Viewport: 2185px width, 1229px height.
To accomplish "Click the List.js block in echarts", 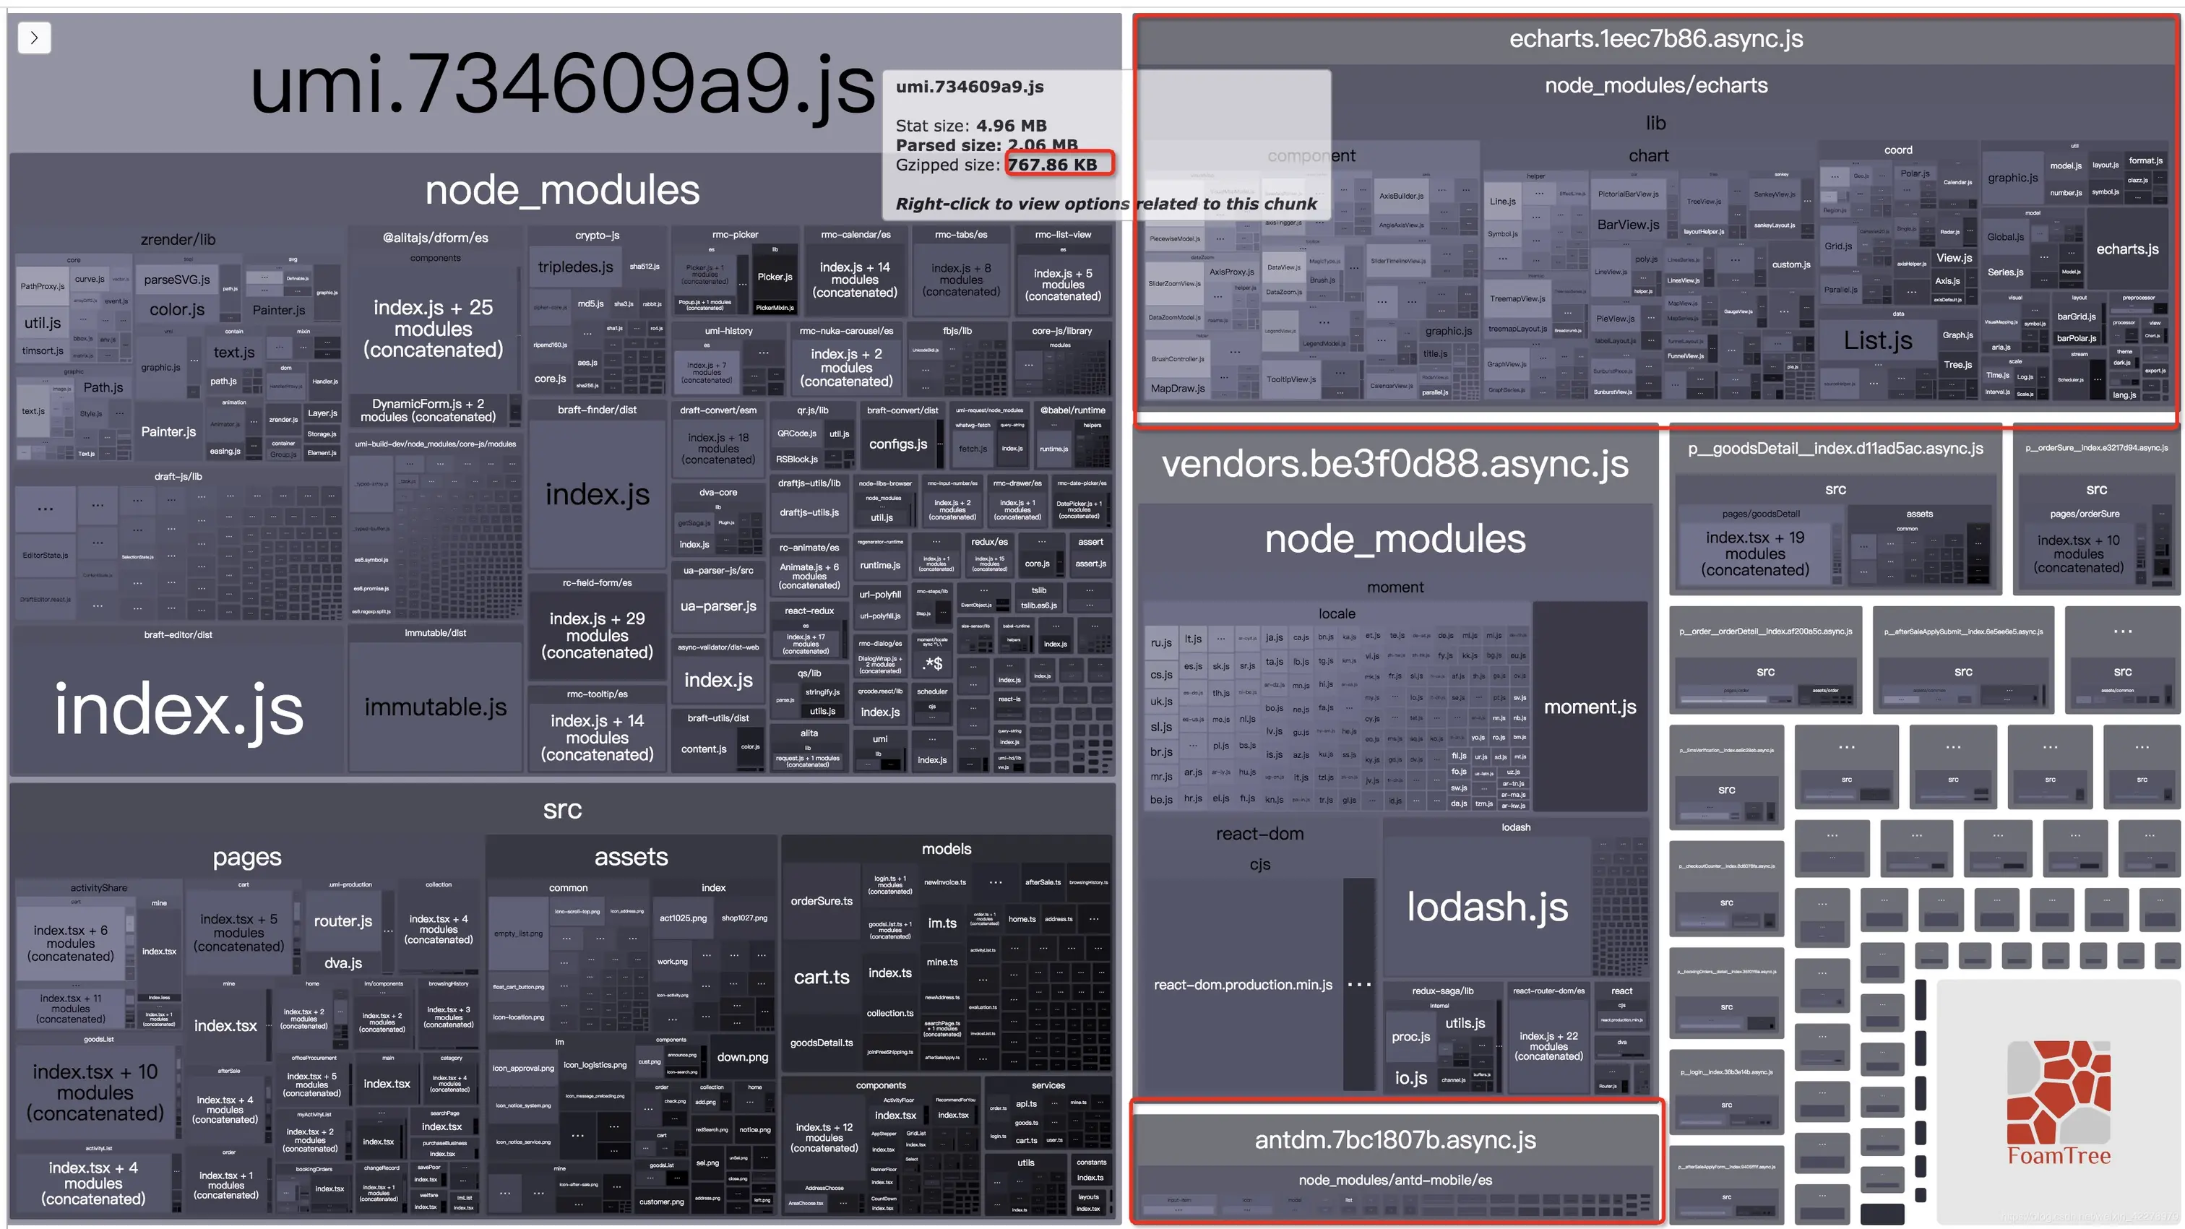I will coord(1878,340).
